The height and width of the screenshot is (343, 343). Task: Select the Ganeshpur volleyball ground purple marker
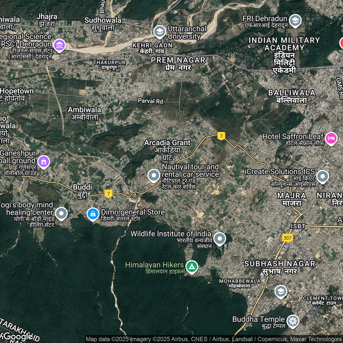pyautogui.click(x=44, y=162)
